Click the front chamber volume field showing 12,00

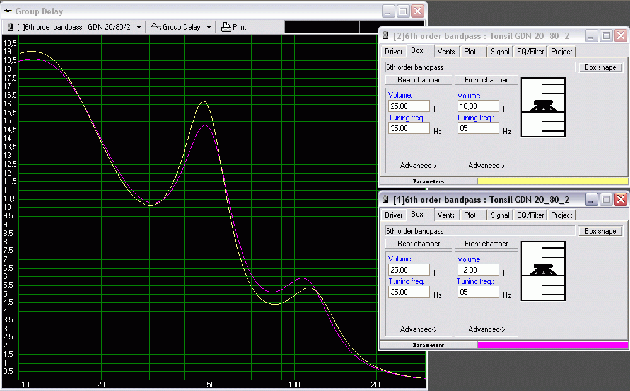pos(477,270)
